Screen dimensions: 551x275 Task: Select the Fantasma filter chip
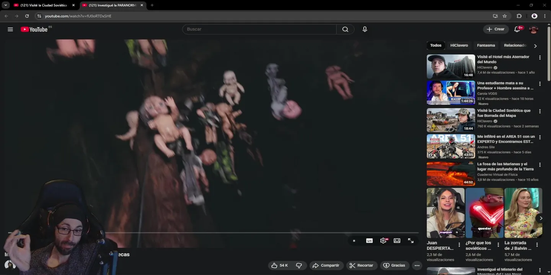tap(486, 45)
